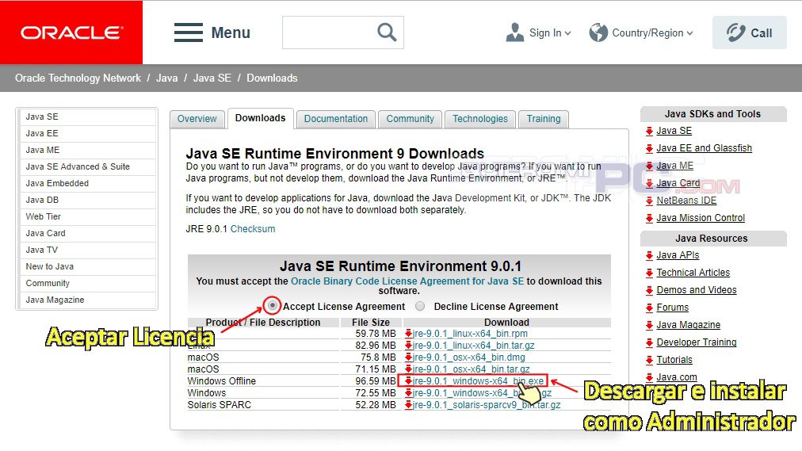
Task: Click download arrow icon beside Java APIs
Action: pos(649,256)
